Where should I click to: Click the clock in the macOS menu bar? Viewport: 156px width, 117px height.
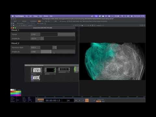(139, 16)
